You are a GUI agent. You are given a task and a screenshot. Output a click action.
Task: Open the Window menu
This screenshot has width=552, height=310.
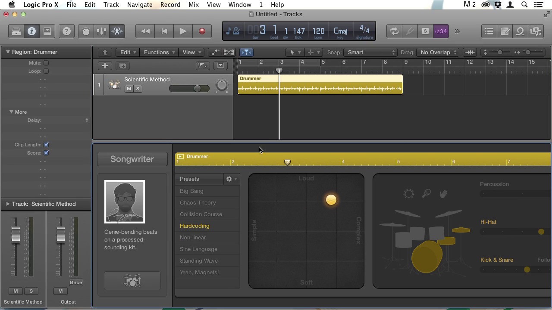[x=240, y=5]
